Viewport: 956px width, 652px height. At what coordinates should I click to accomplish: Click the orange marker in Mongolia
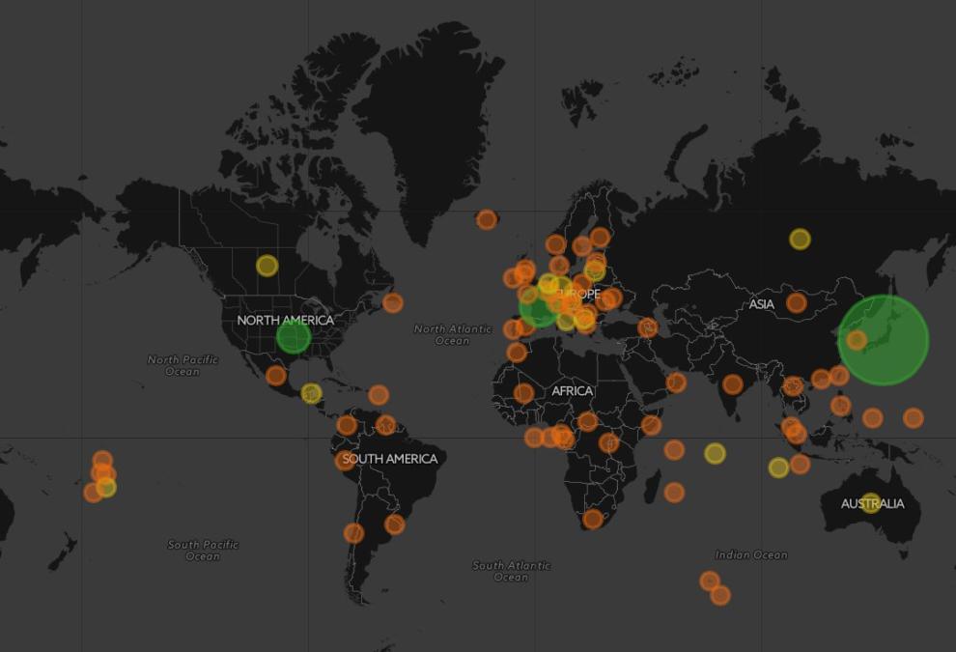[796, 302]
